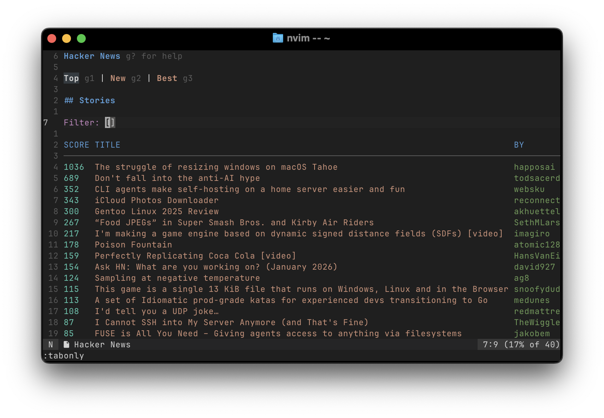Viewport: 604px width, 418px height.
Task: Click the score 267
Action: [x=71, y=222]
